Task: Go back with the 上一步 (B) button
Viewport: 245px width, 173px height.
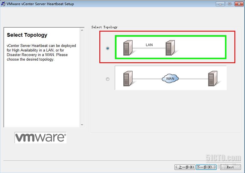Action: [185, 167]
